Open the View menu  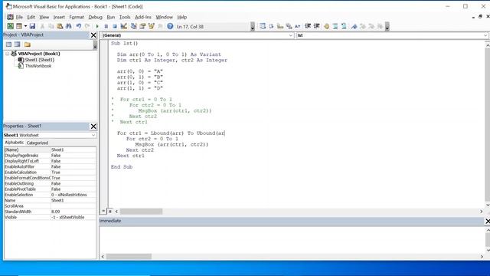point(44,17)
